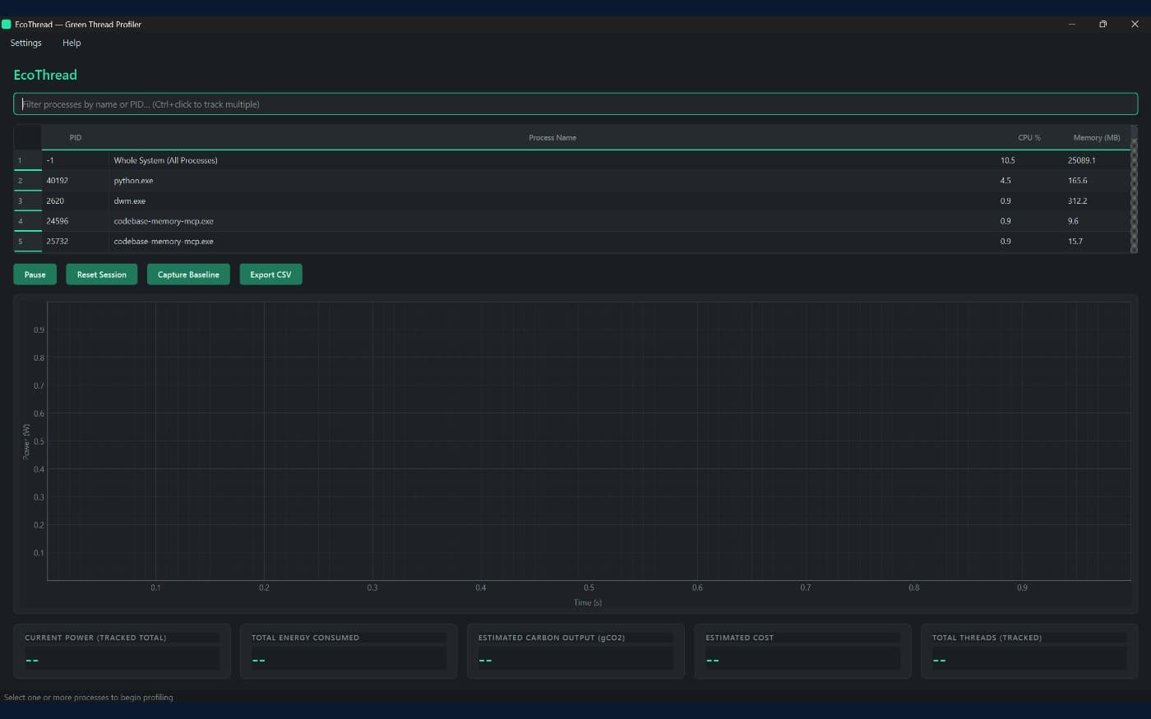Click the memory value 165.6
Image resolution: width=1151 pixels, height=719 pixels.
pos(1077,181)
